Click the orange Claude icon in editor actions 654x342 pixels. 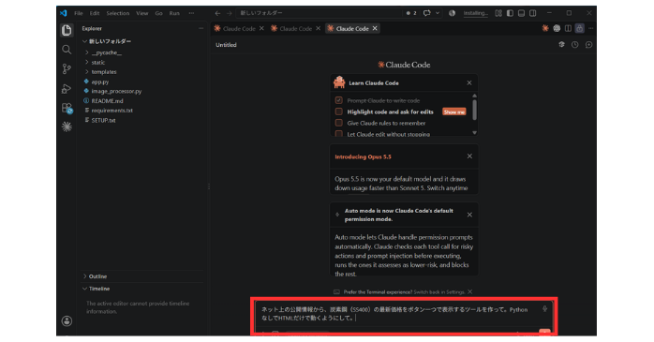545,28
